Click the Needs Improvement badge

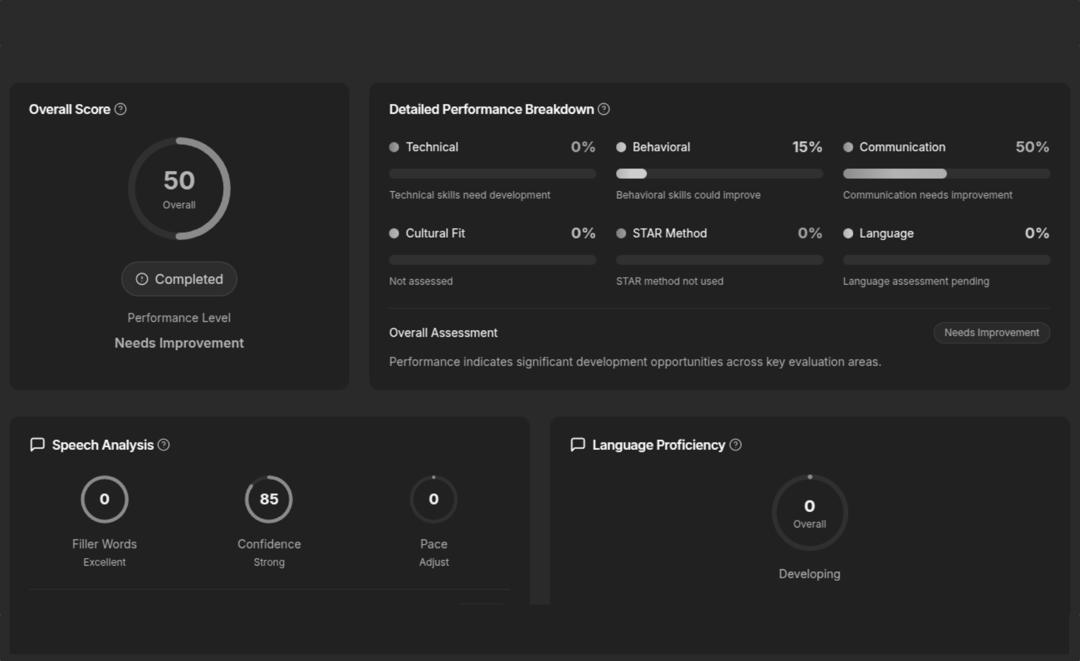pos(991,333)
